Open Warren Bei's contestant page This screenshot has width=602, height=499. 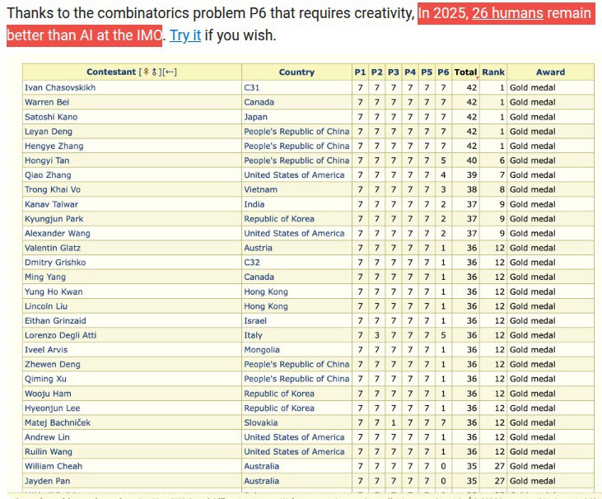point(44,102)
